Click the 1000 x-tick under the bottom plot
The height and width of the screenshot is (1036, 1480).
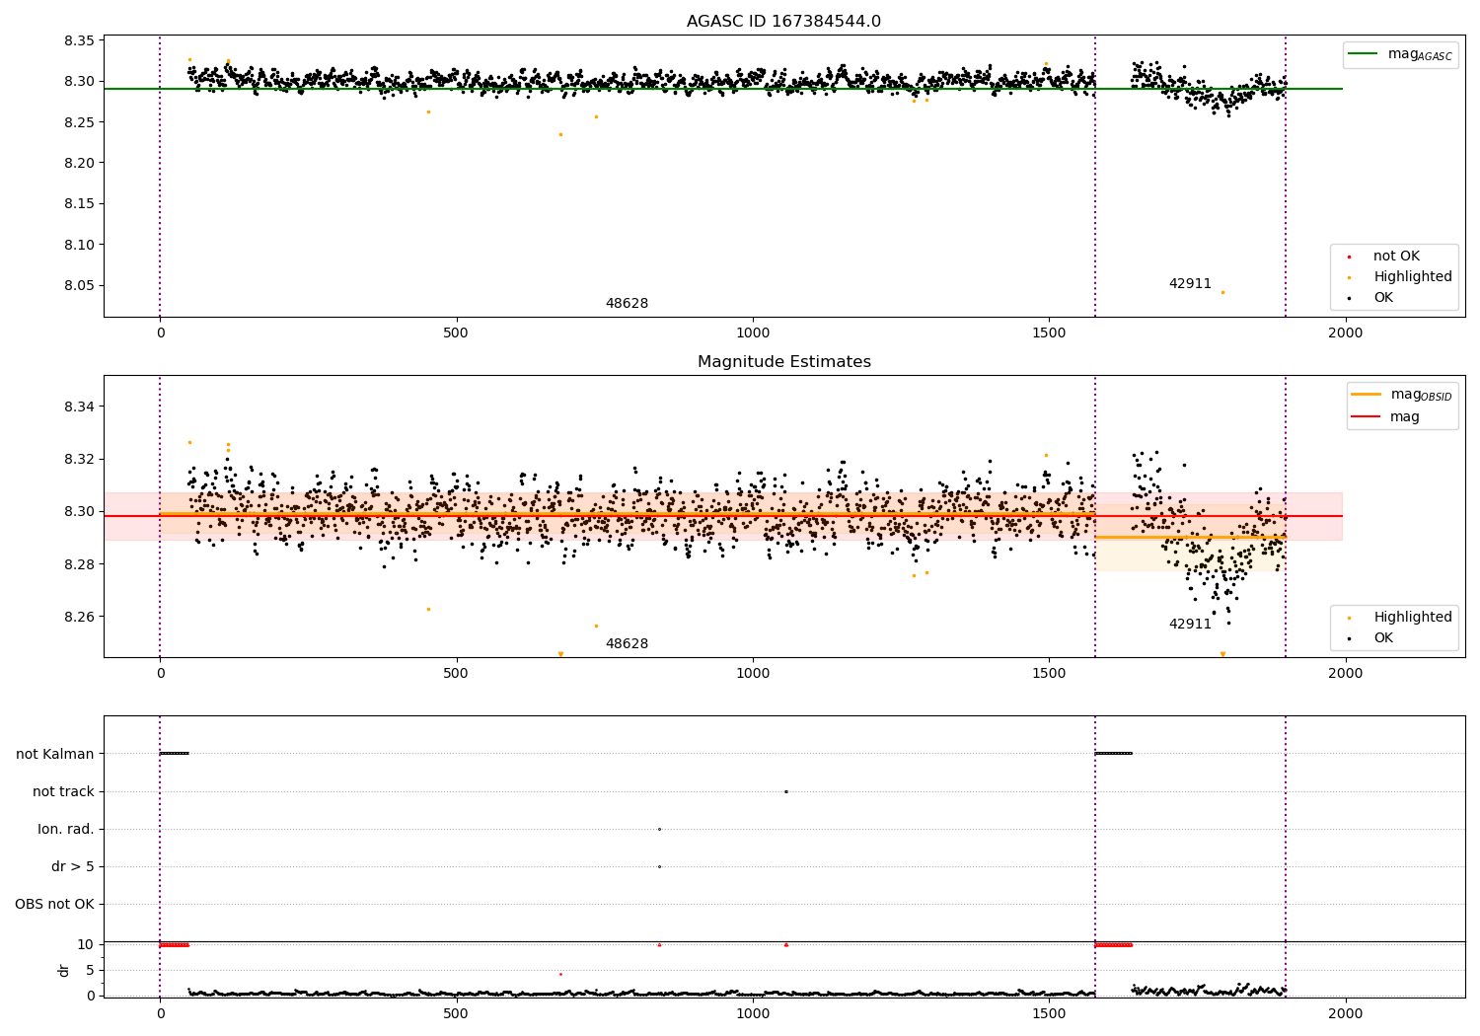tap(753, 1013)
